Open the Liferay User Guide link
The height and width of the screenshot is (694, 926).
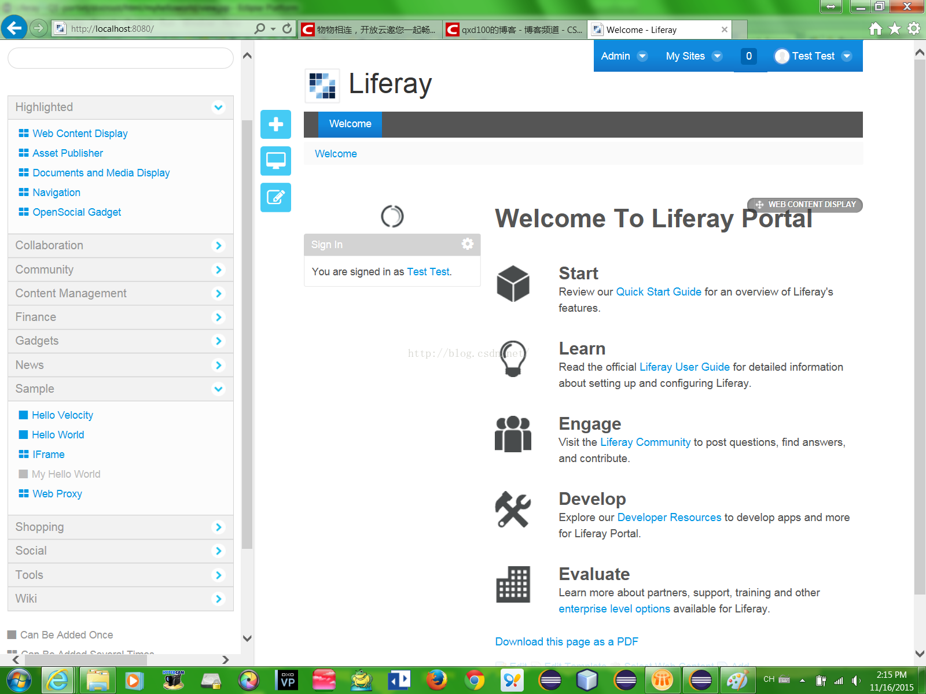tap(685, 367)
